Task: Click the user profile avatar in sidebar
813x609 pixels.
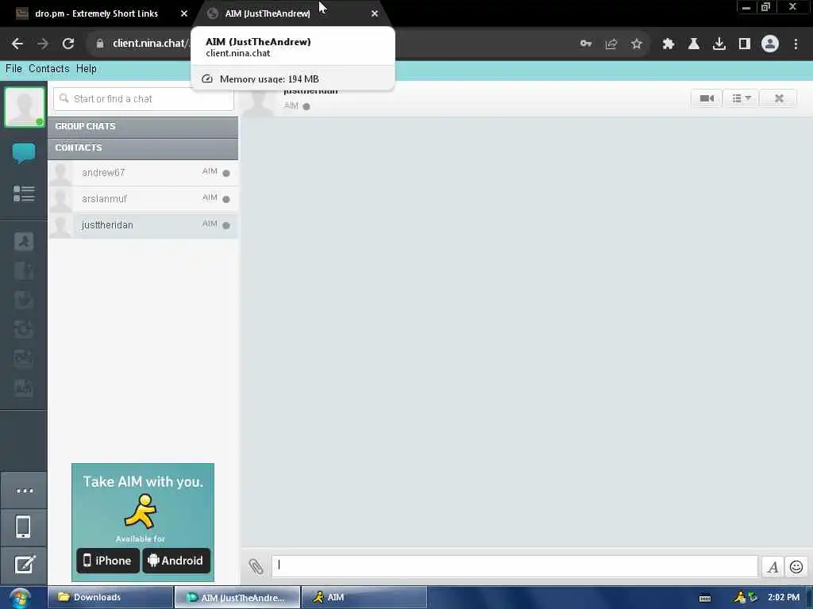Action: pos(24,106)
